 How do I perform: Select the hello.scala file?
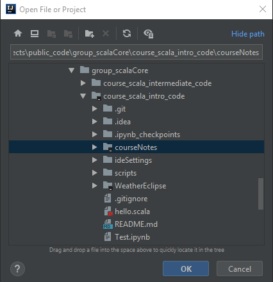pos(132,211)
